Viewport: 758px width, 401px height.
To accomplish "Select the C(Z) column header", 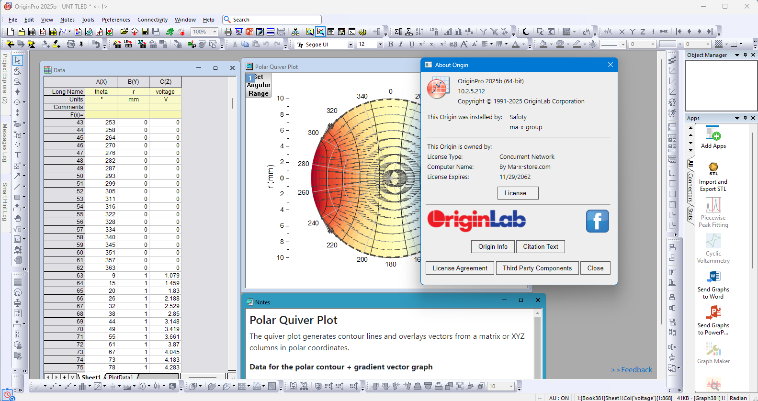I will pos(165,82).
